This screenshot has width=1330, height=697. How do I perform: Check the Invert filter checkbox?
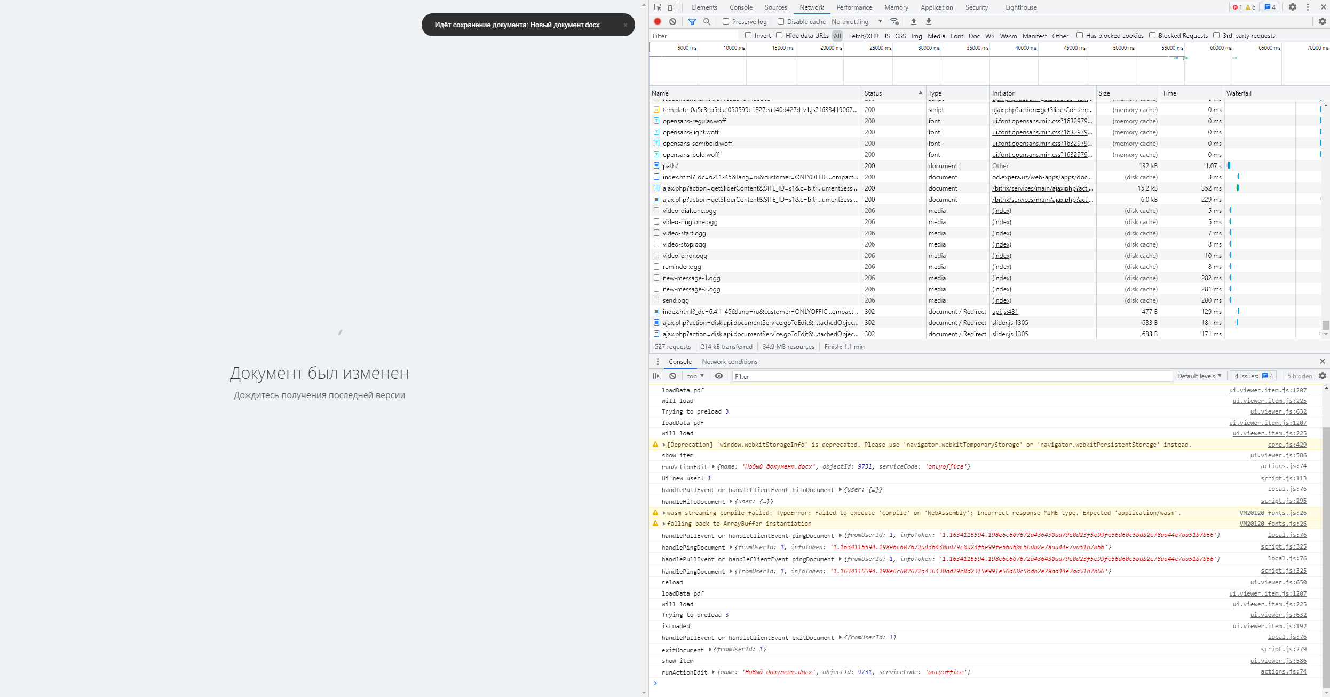click(x=748, y=35)
